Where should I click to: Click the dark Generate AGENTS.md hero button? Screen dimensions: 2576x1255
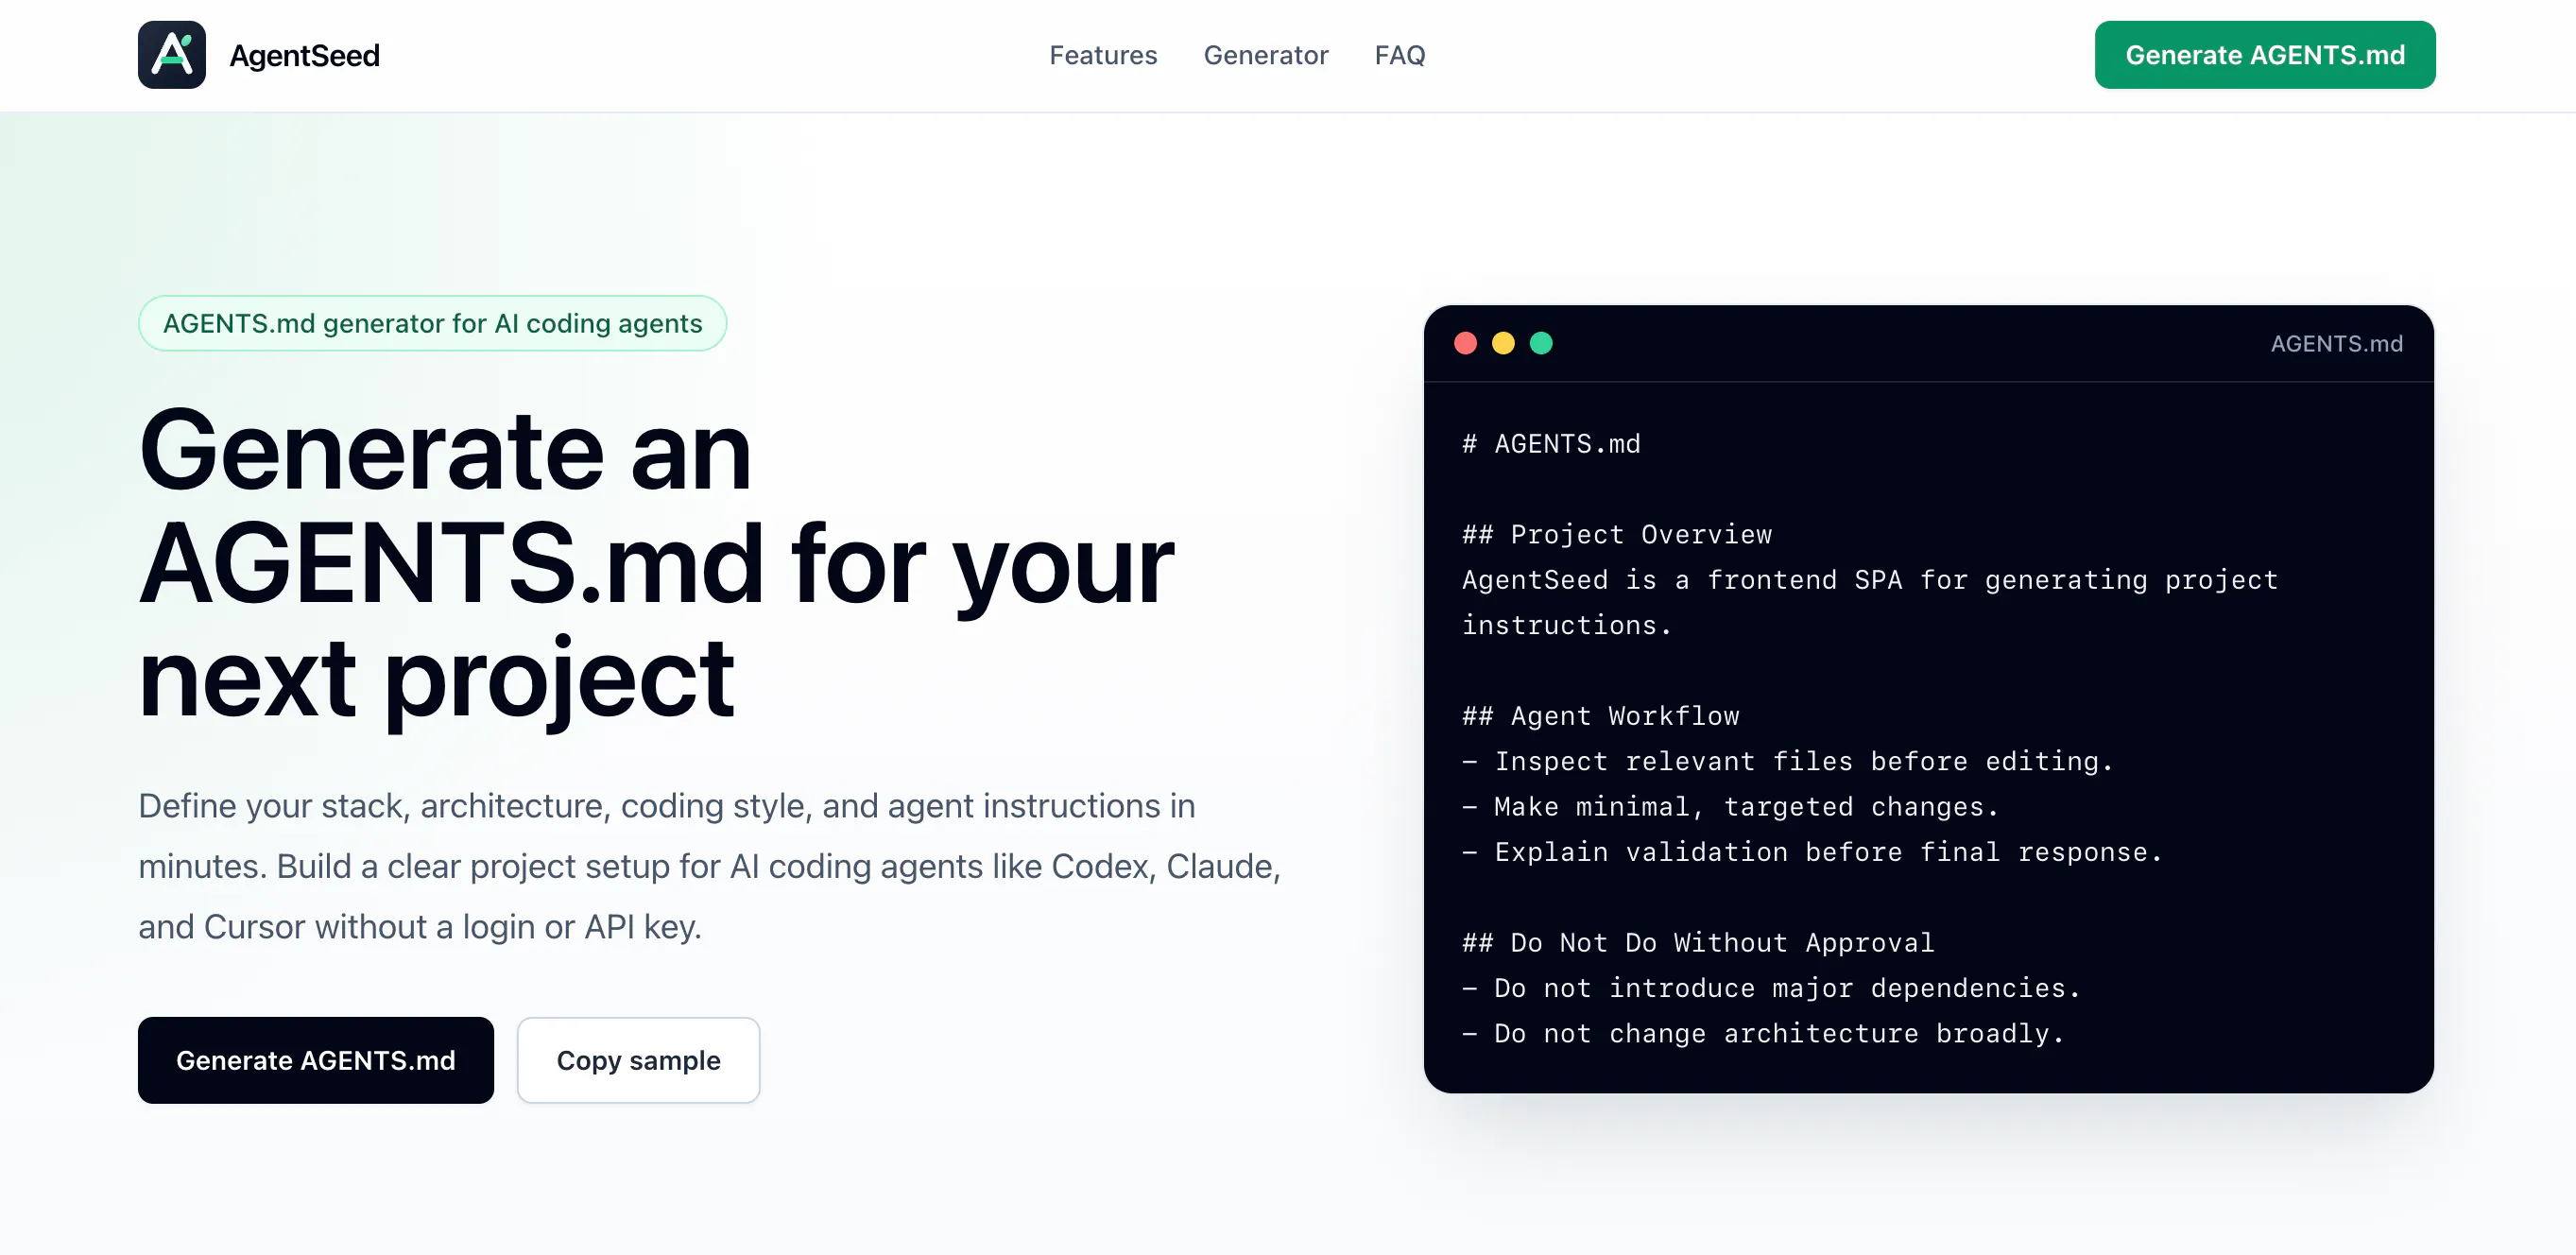316,1060
